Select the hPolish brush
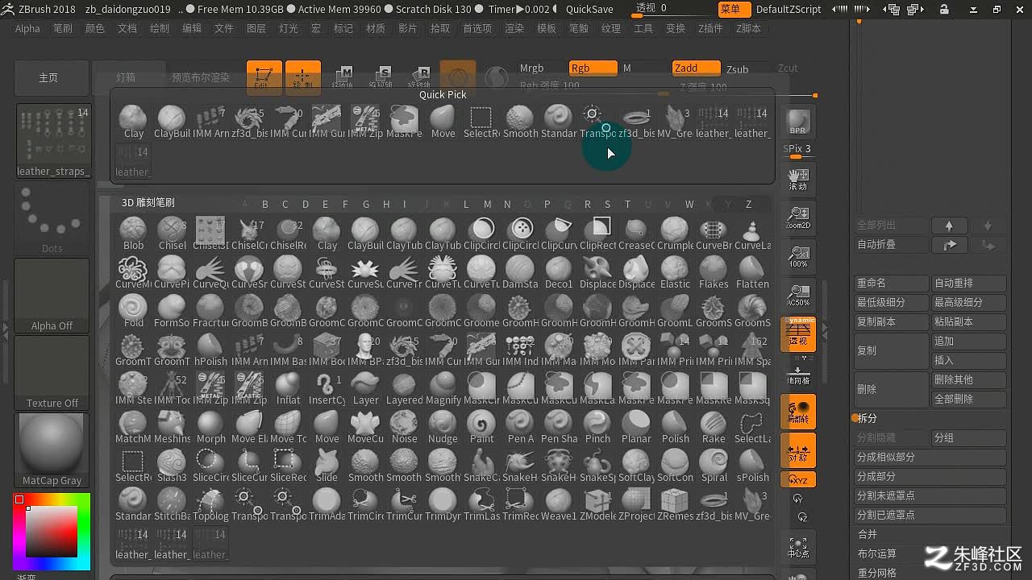Screen dimensions: 1032x580 point(210,350)
